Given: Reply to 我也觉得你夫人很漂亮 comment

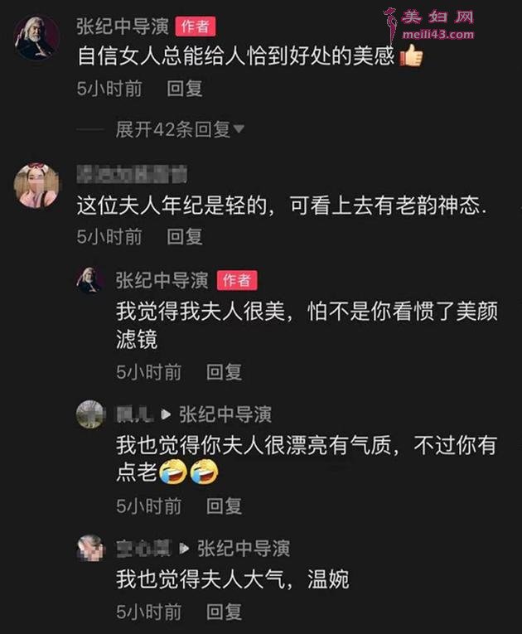Looking at the screenshot, I should pos(224,506).
